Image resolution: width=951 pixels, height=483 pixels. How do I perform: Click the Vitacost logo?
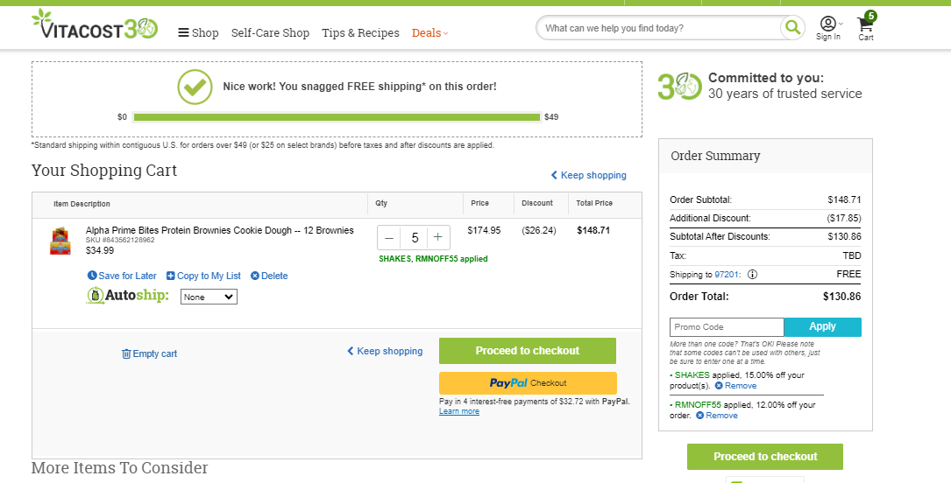(95, 24)
